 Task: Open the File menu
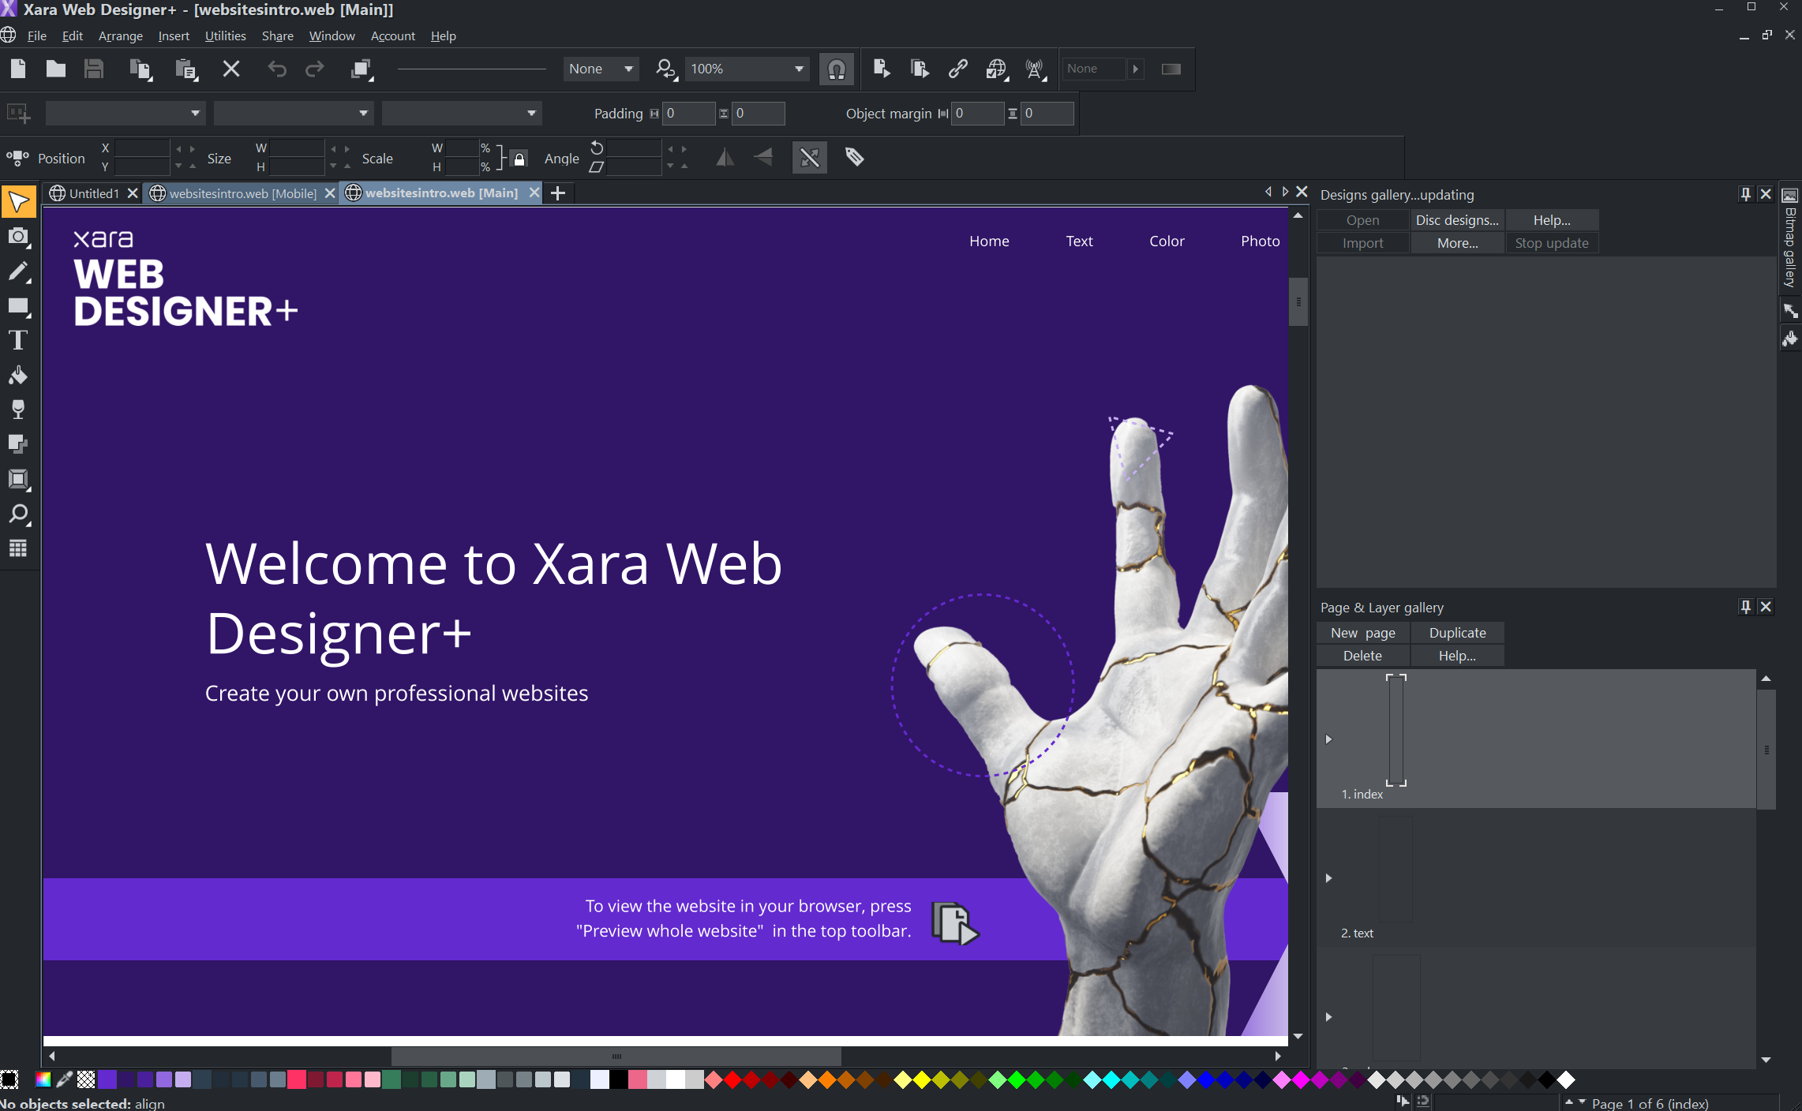(x=36, y=36)
